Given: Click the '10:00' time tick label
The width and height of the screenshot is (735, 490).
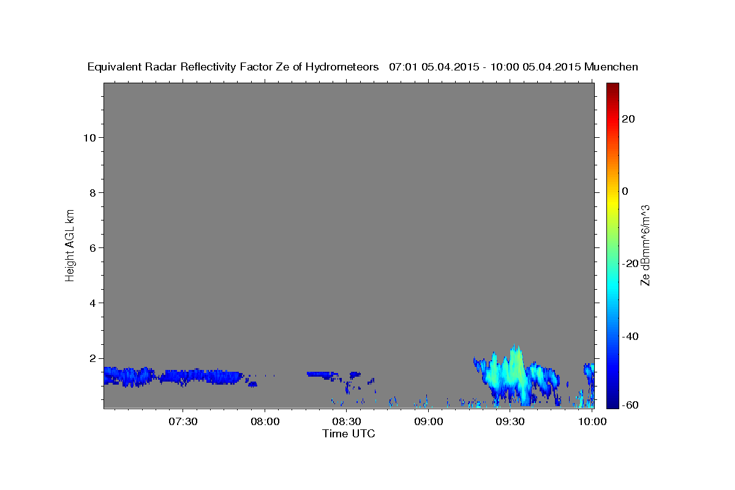Looking at the screenshot, I should [592, 421].
